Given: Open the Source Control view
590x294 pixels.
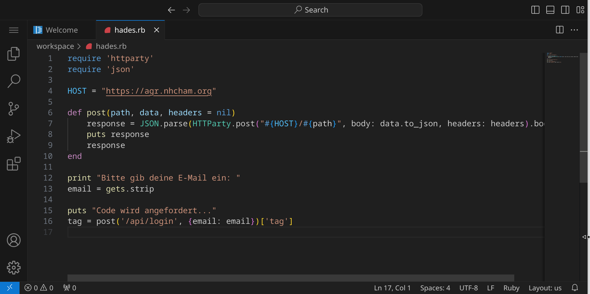Looking at the screenshot, I should pos(13,109).
